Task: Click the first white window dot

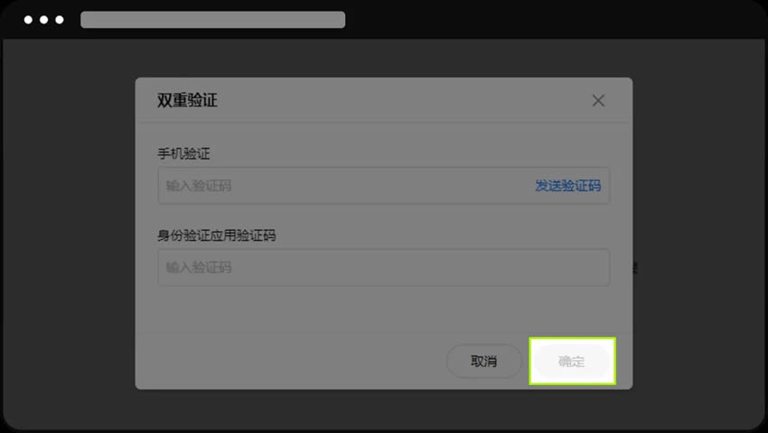Action: [x=28, y=20]
